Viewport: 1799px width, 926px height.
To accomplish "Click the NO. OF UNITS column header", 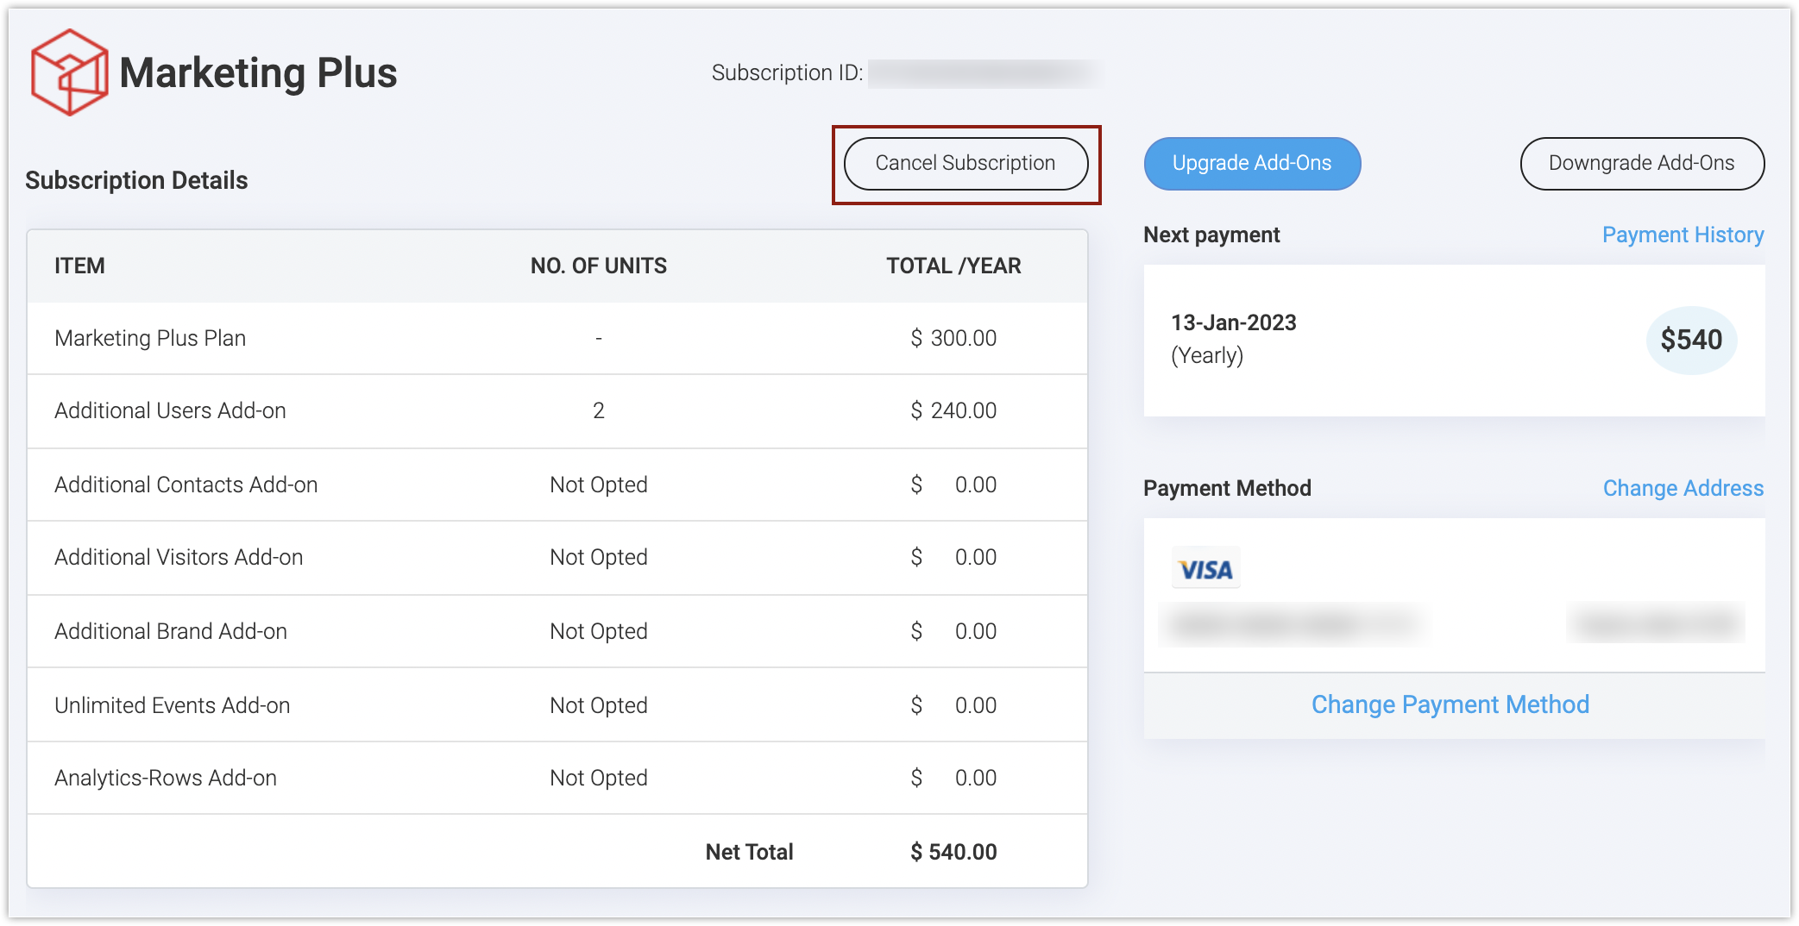I will coord(598,266).
